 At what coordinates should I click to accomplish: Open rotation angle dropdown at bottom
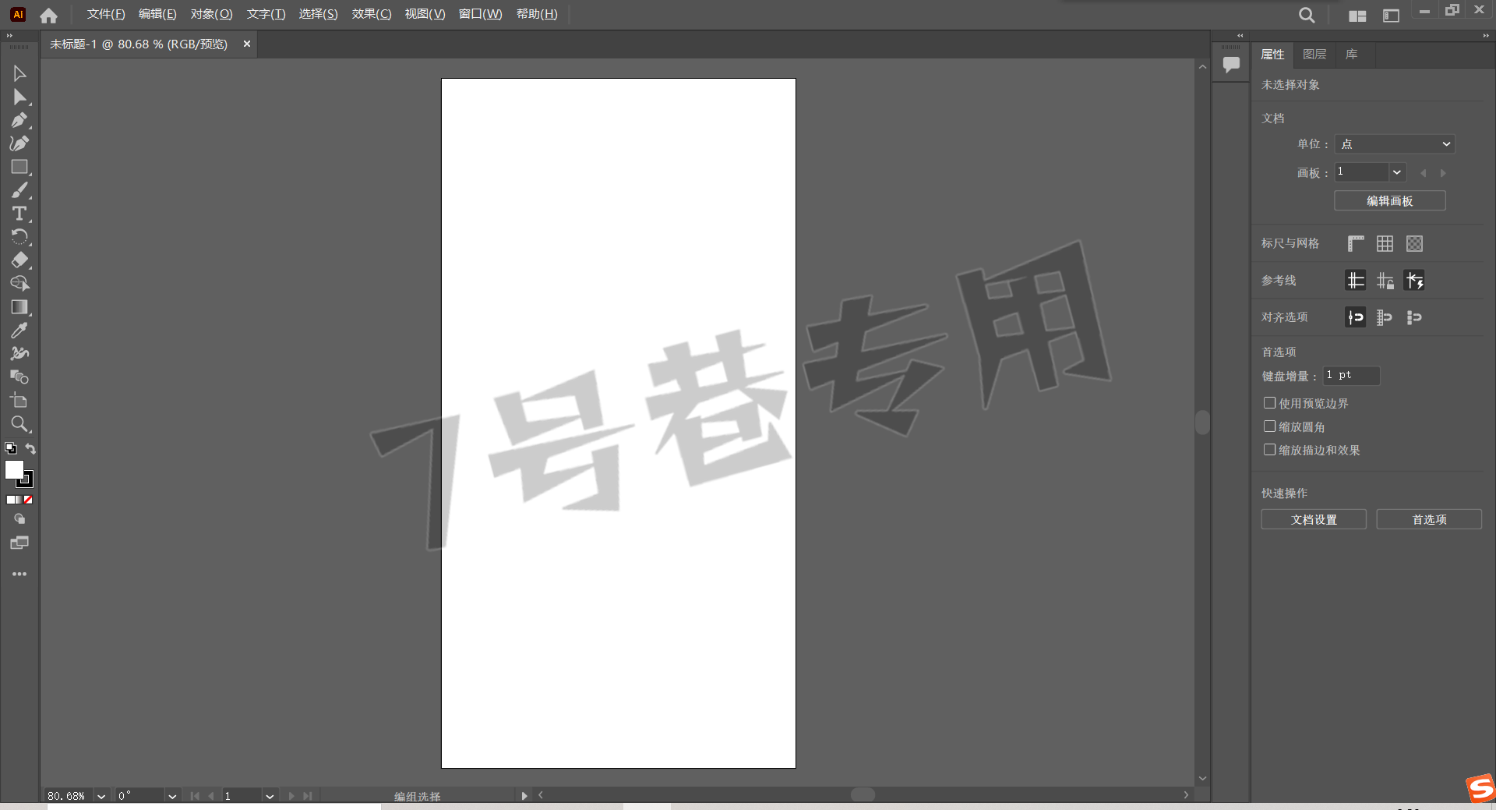point(172,796)
